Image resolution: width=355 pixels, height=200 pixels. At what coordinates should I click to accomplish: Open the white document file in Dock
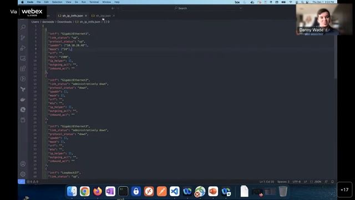[244, 191]
